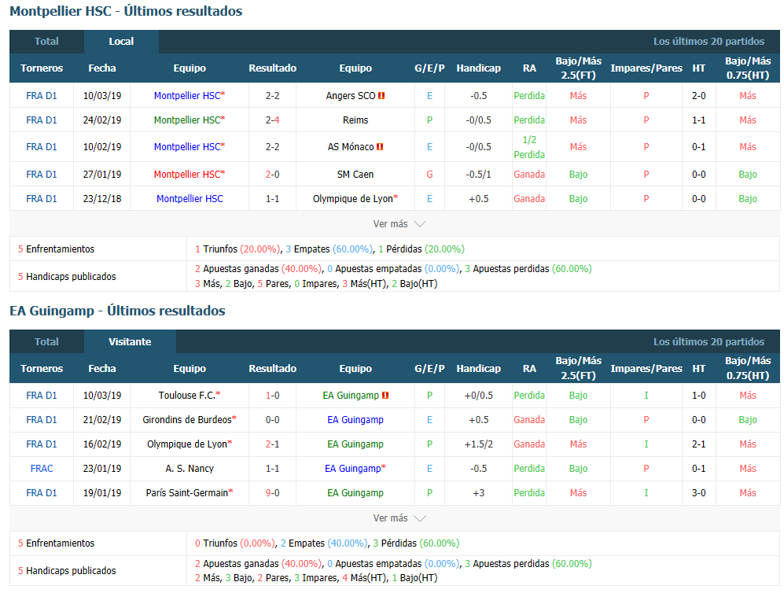The width and height of the screenshot is (784, 593).
Task: Open the FRA D1 link in the Angers SCO row
Action: (x=42, y=95)
